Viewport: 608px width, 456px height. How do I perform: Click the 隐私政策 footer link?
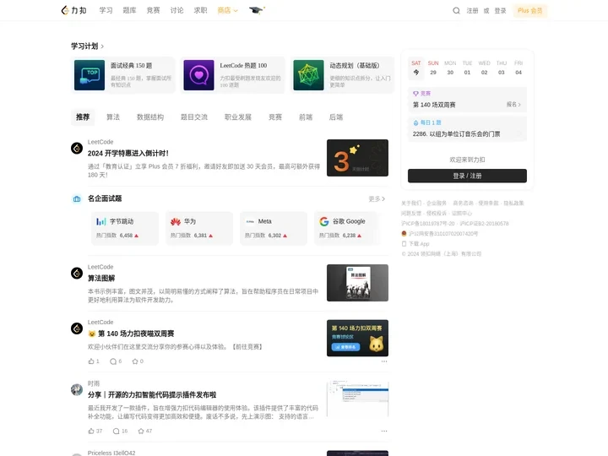click(x=513, y=204)
